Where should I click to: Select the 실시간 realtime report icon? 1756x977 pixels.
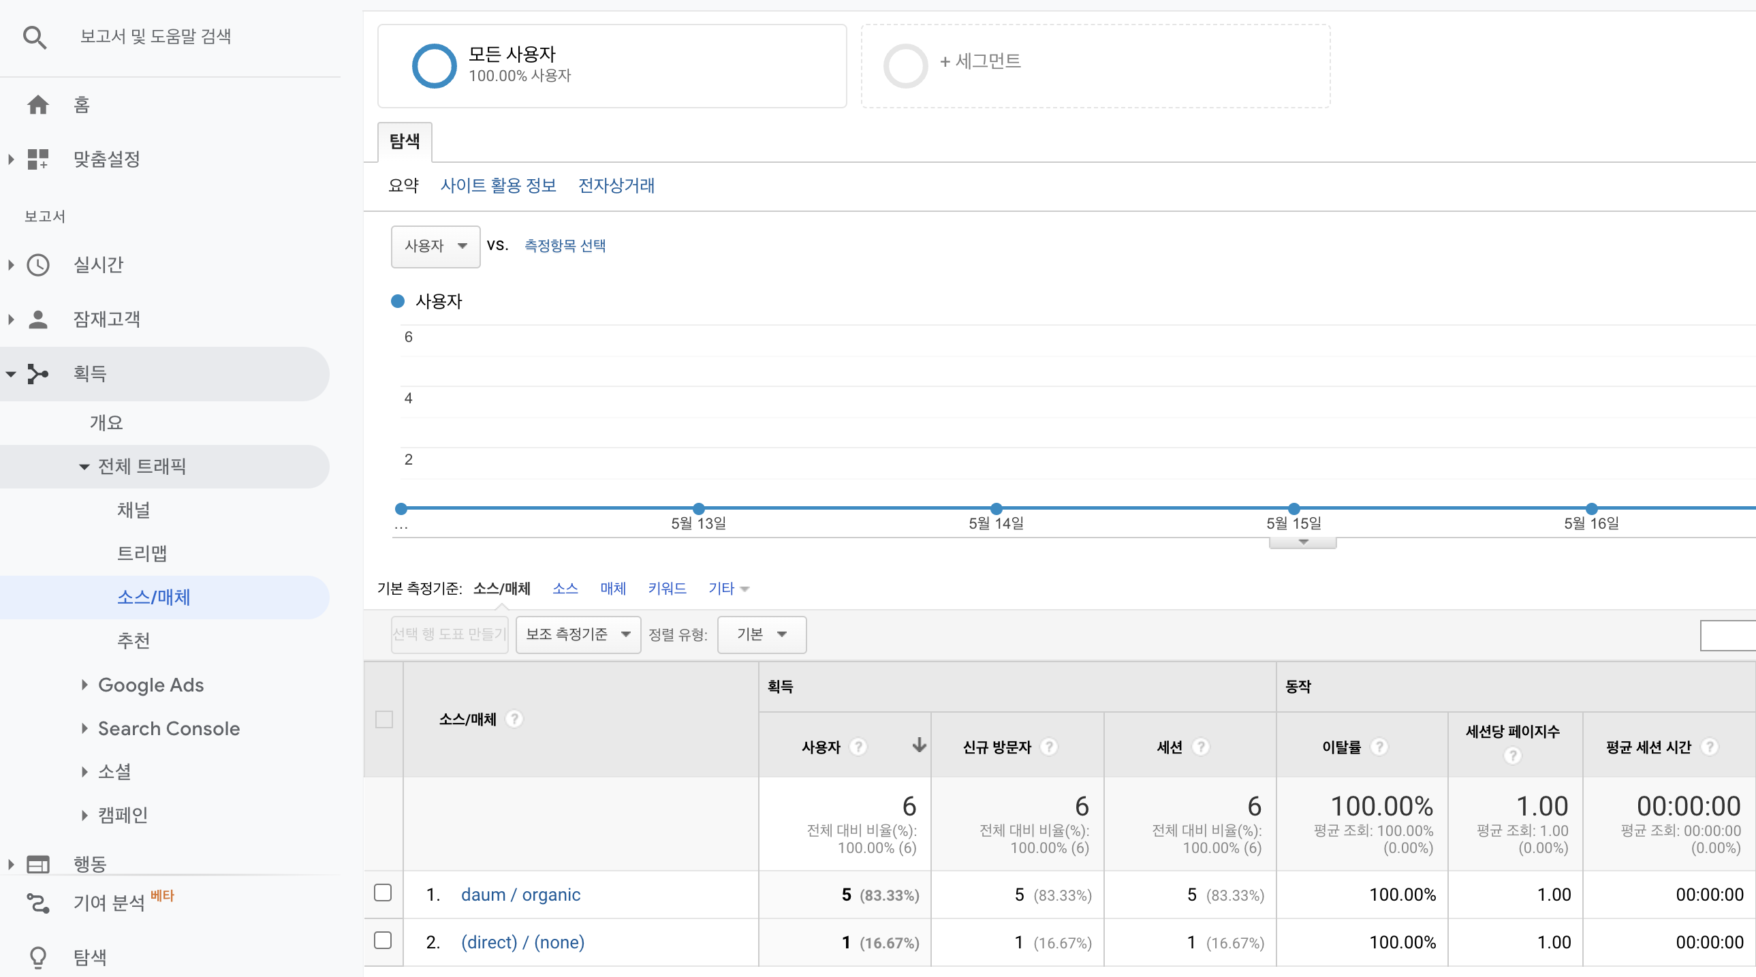38,264
